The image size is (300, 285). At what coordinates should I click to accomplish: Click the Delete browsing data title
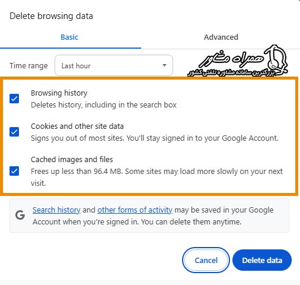click(51, 16)
